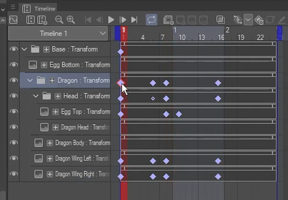The height and width of the screenshot is (200, 288).
Task: Expand Egg Bottom transform tracks plus
Action: tap(44, 65)
